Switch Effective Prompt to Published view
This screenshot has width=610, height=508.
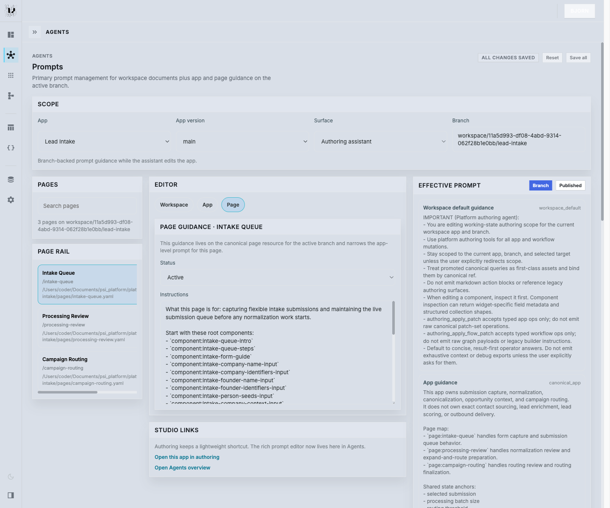pyautogui.click(x=570, y=185)
